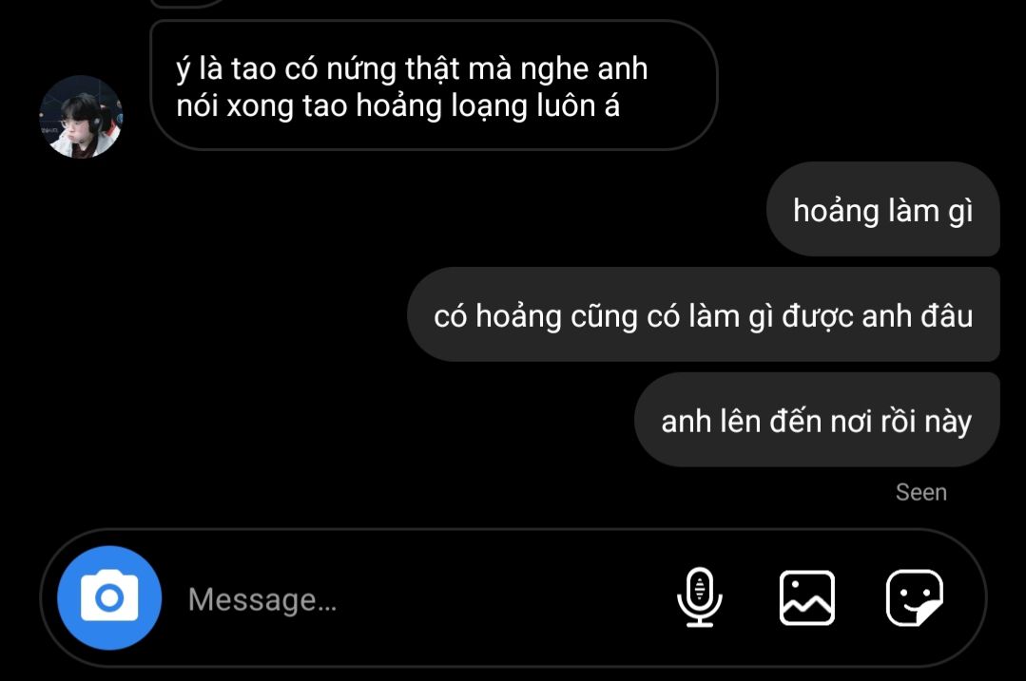
Task: Open the photo gallery image icon
Action: pos(806,598)
